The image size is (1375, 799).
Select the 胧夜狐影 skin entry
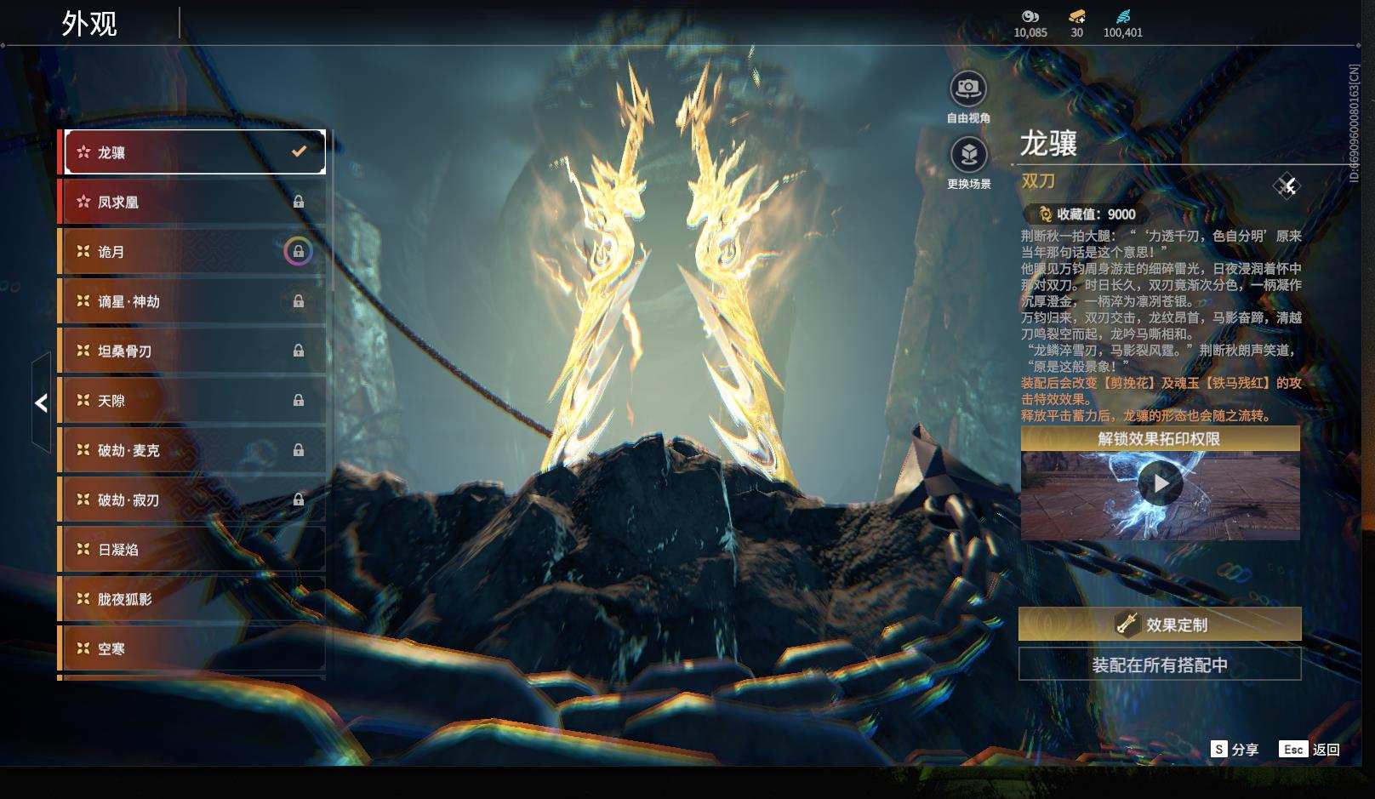click(x=193, y=599)
